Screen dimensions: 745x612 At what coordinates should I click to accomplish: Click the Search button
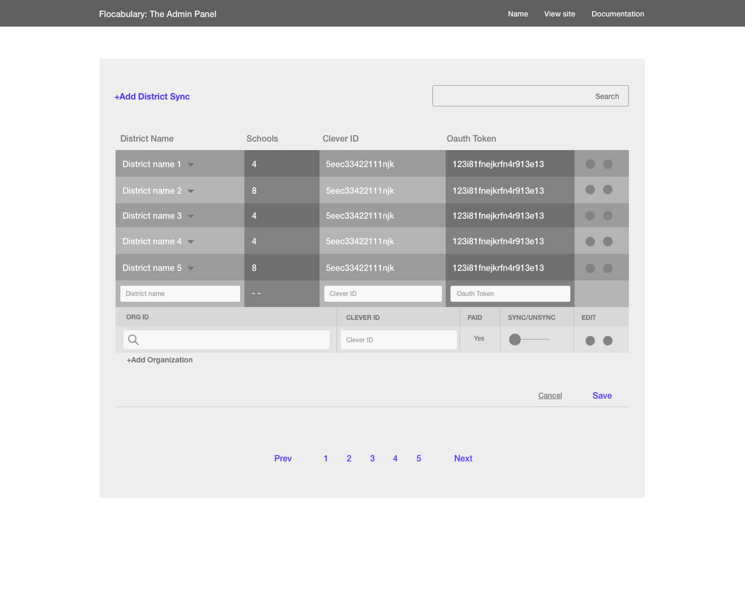click(x=607, y=96)
